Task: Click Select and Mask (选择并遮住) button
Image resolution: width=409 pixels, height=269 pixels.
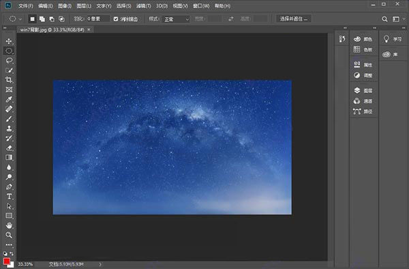Action: pos(294,19)
